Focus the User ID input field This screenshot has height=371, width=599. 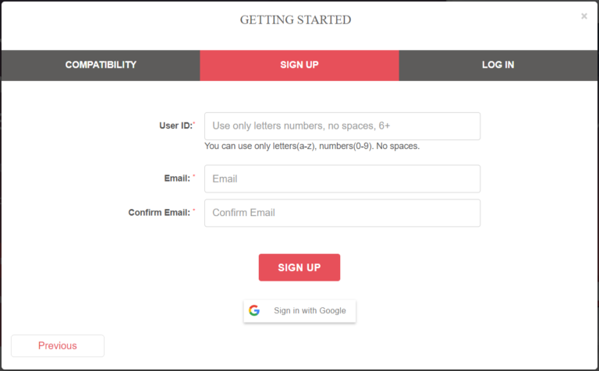click(x=342, y=126)
